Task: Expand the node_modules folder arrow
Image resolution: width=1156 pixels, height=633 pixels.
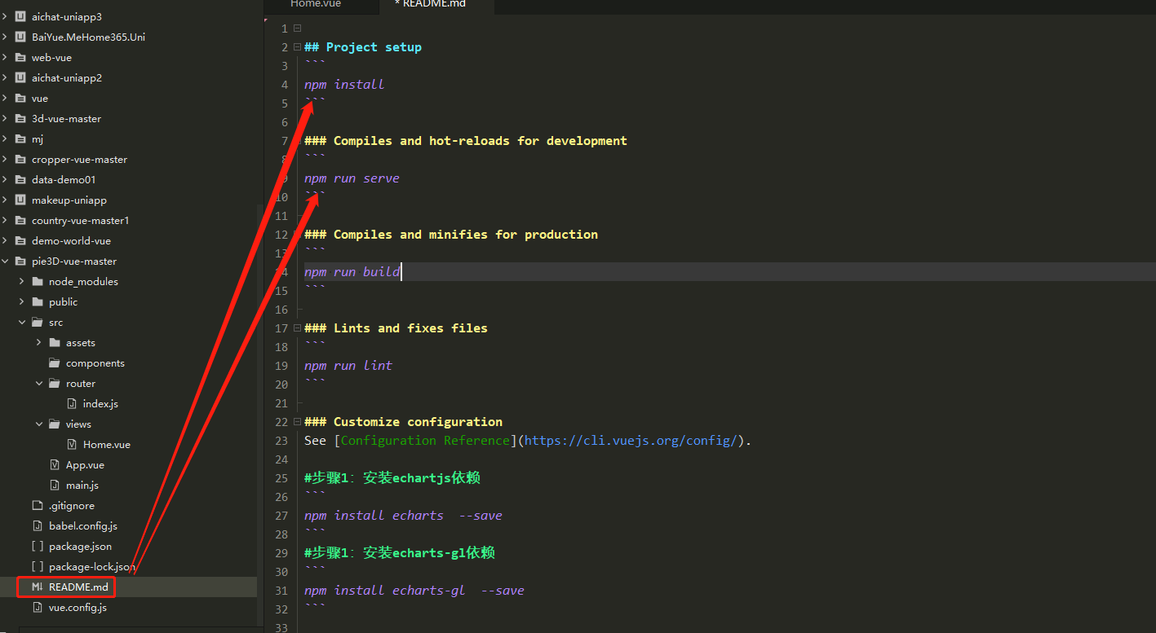Action: pyautogui.click(x=21, y=281)
